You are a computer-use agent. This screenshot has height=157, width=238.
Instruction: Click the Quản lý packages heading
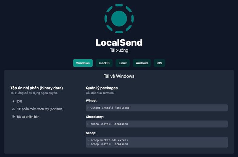click(x=102, y=88)
